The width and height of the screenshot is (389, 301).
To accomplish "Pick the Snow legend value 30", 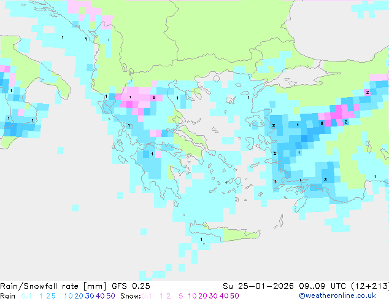I will pyautogui.click(x=214, y=296).
